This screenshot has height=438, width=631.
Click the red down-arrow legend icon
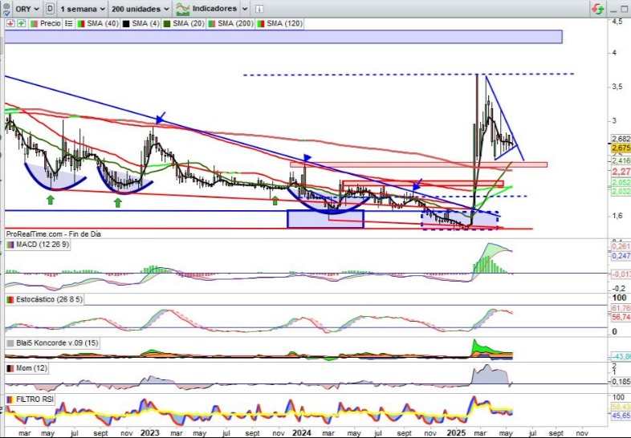10,24
